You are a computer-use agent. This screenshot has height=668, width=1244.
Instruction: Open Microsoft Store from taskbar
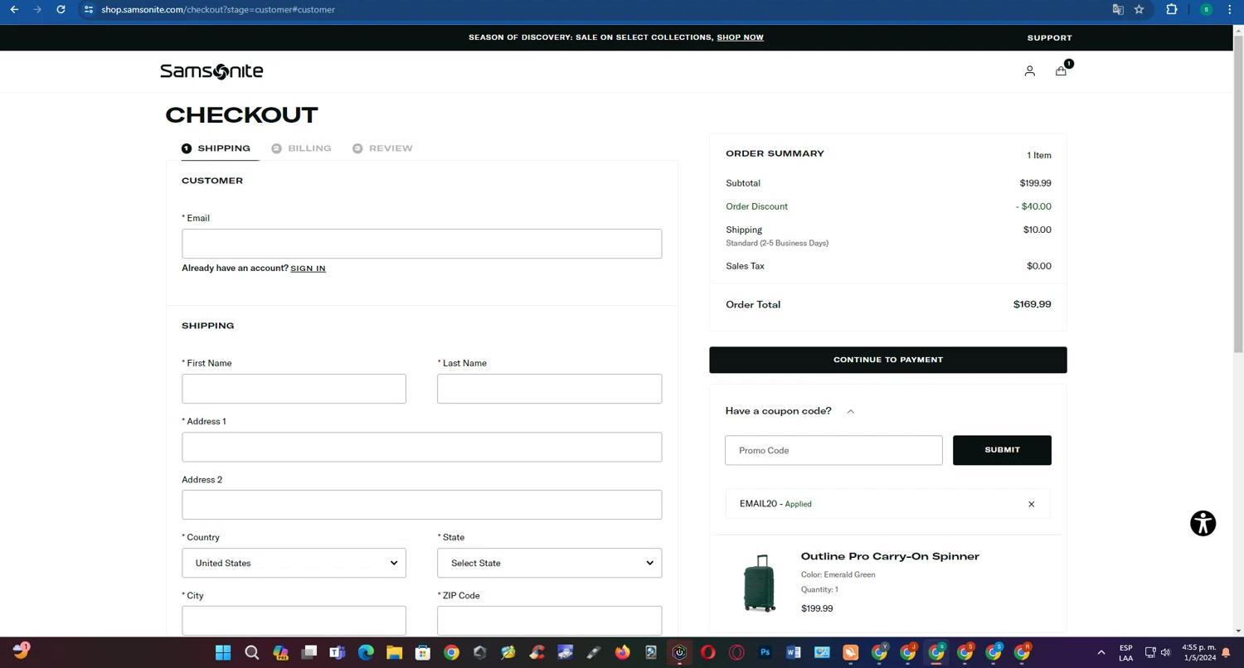click(422, 652)
